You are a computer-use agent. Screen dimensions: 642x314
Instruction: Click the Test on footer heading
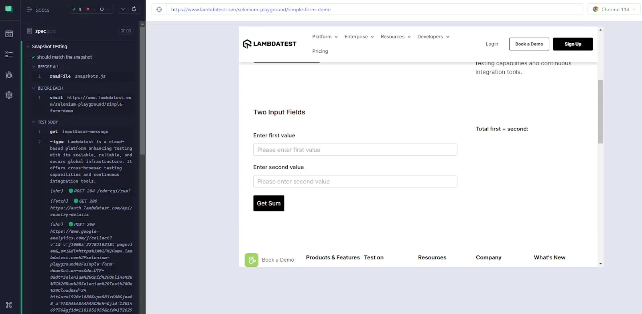pos(374,258)
